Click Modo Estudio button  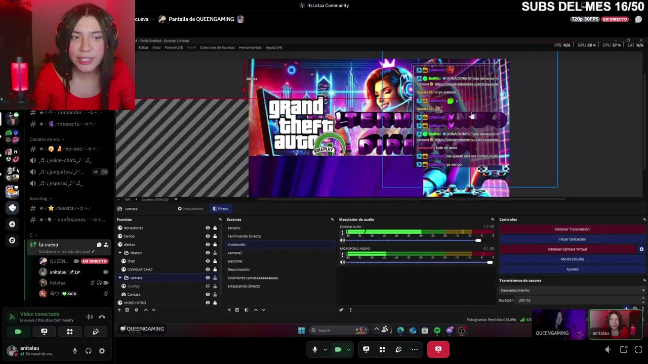(572, 259)
